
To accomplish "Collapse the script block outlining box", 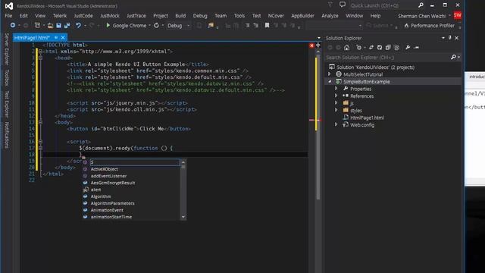I will point(40,142).
